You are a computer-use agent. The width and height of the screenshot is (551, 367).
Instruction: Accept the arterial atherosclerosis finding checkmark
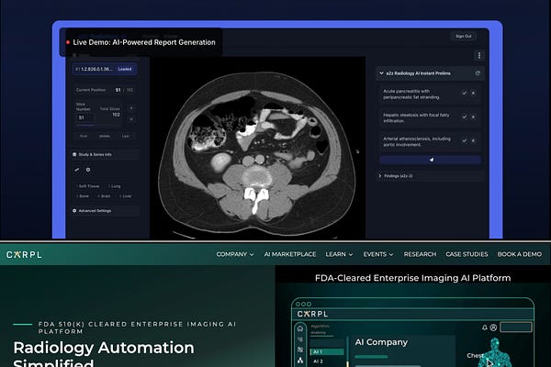click(x=465, y=140)
